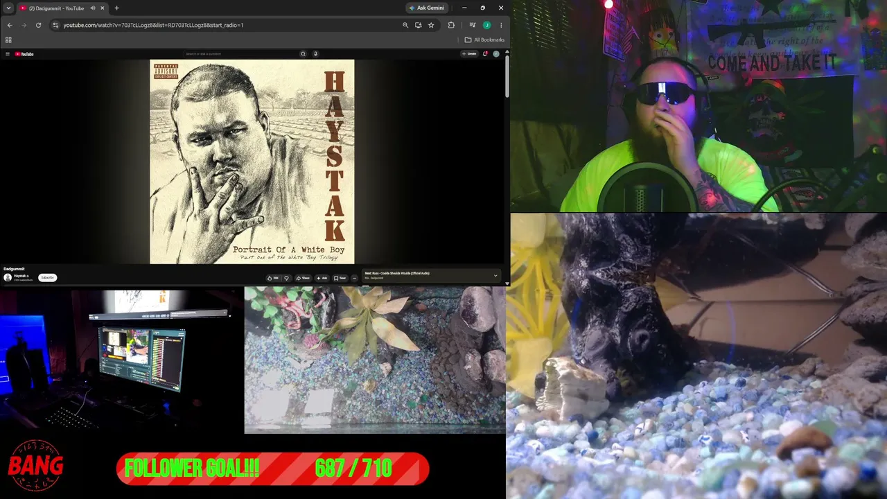Open a new browser tab
Image resolution: width=887 pixels, height=499 pixels.
(116, 8)
